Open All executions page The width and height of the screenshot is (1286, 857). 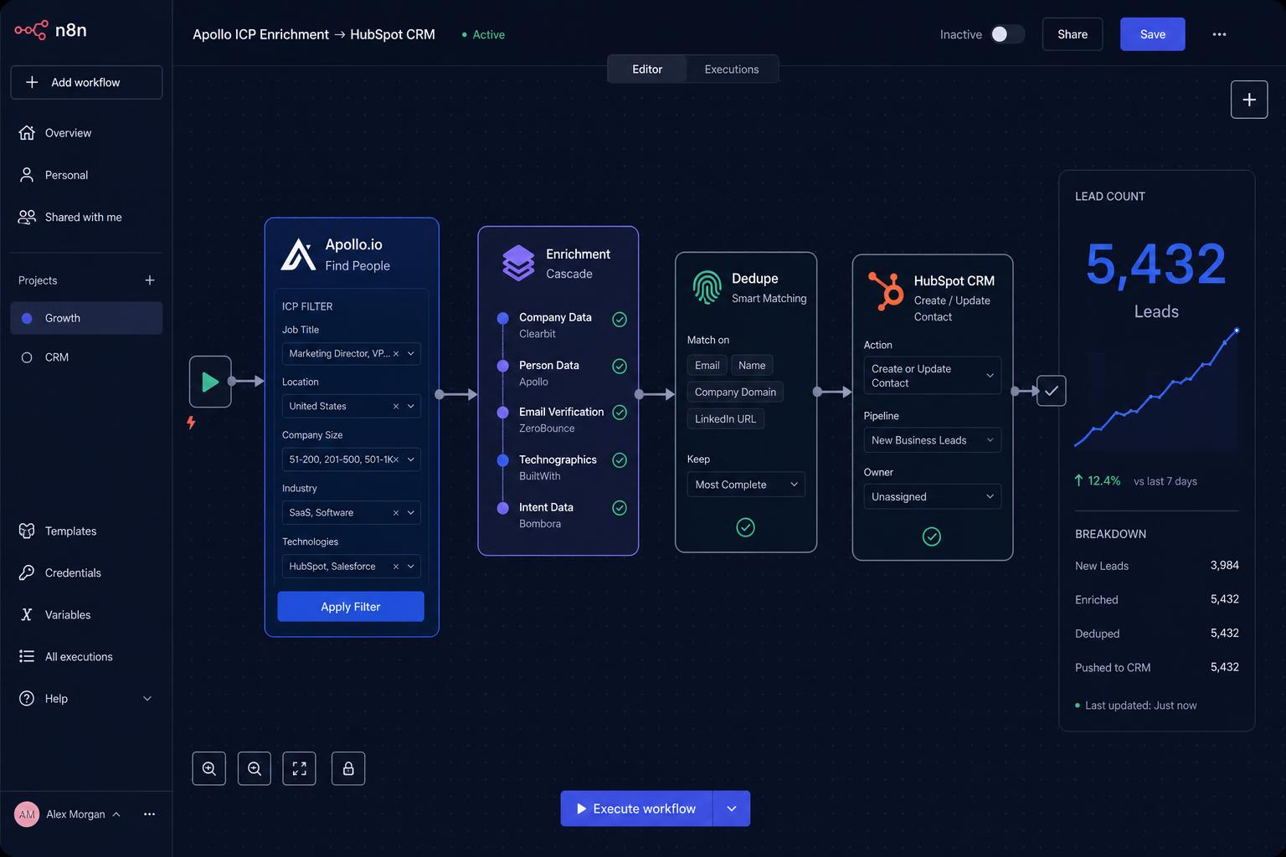point(86,656)
